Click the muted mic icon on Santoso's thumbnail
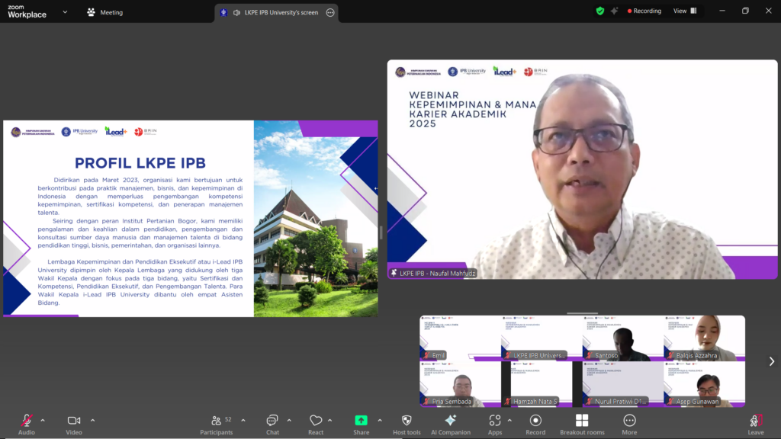This screenshot has width=781, height=439. point(590,355)
